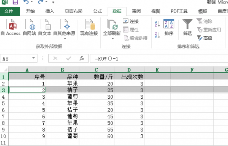The height and width of the screenshot is (146, 228).
Task: Click the 属性 connection button
Action: pyautogui.click(x=131, y=30)
